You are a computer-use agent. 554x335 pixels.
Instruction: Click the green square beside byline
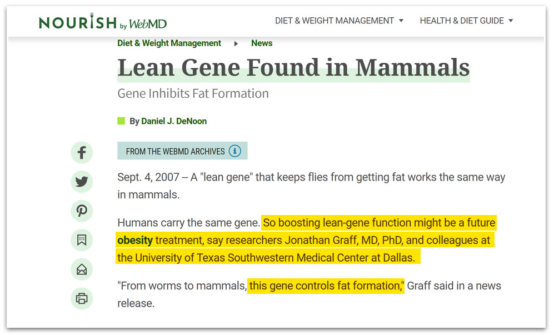point(121,121)
